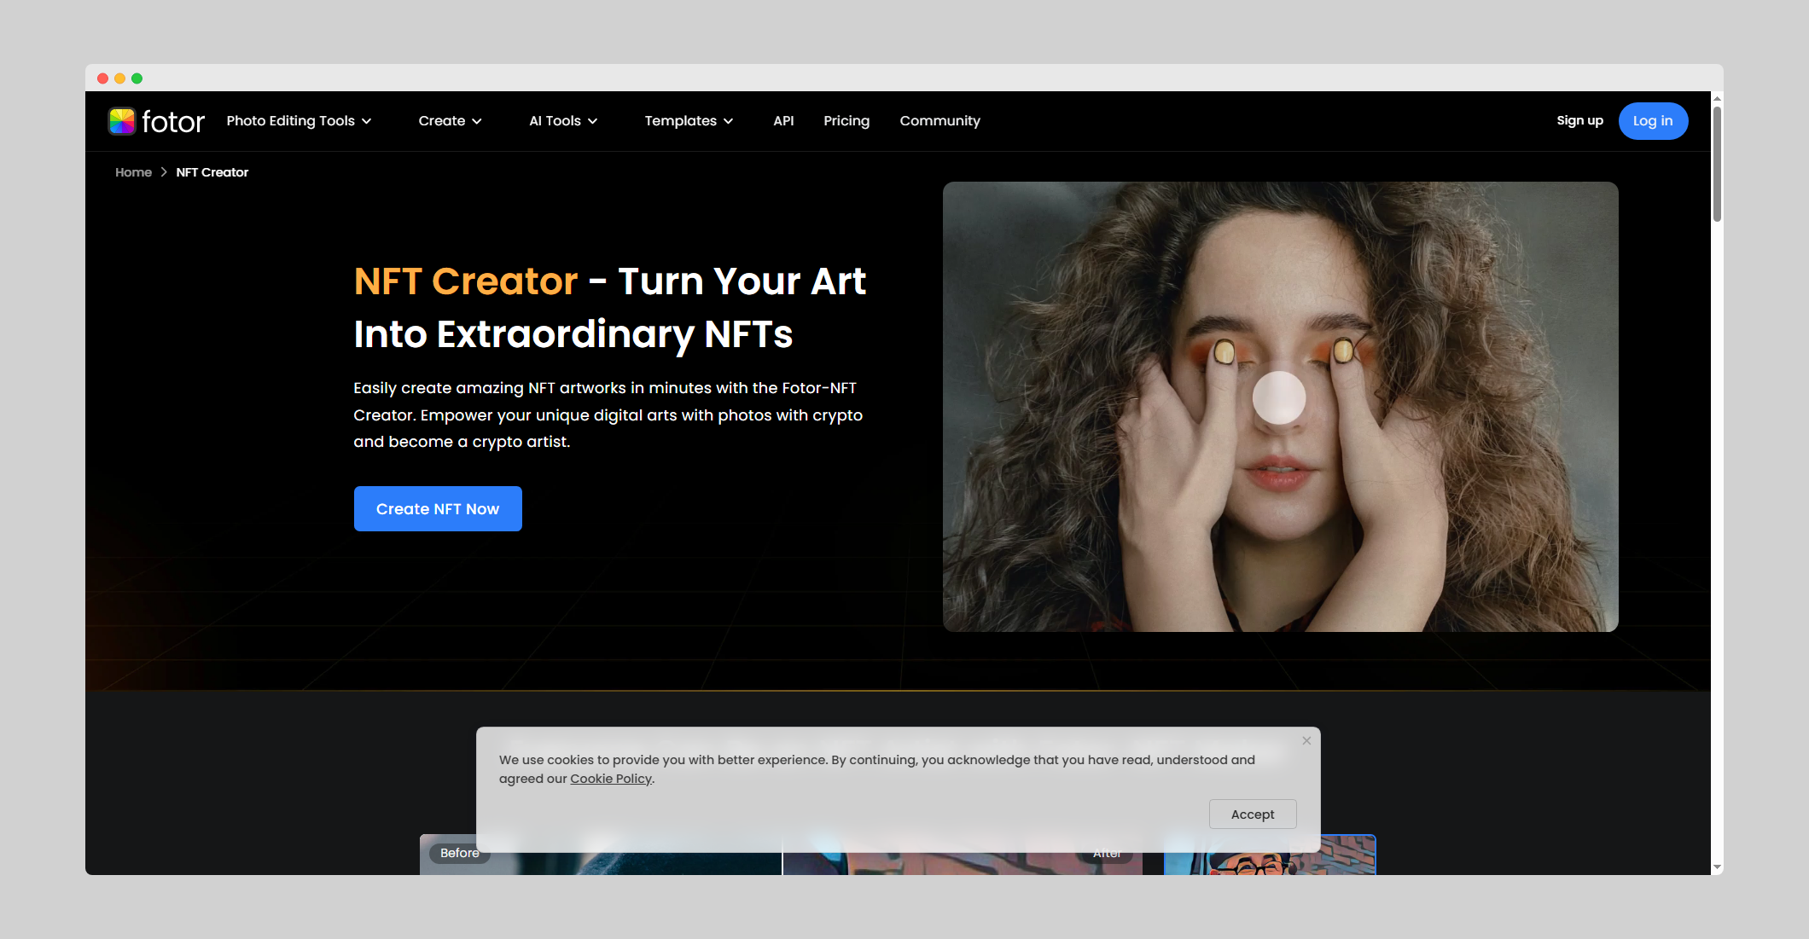Expand the Create menu dropdown
The height and width of the screenshot is (939, 1809).
(451, 121)
